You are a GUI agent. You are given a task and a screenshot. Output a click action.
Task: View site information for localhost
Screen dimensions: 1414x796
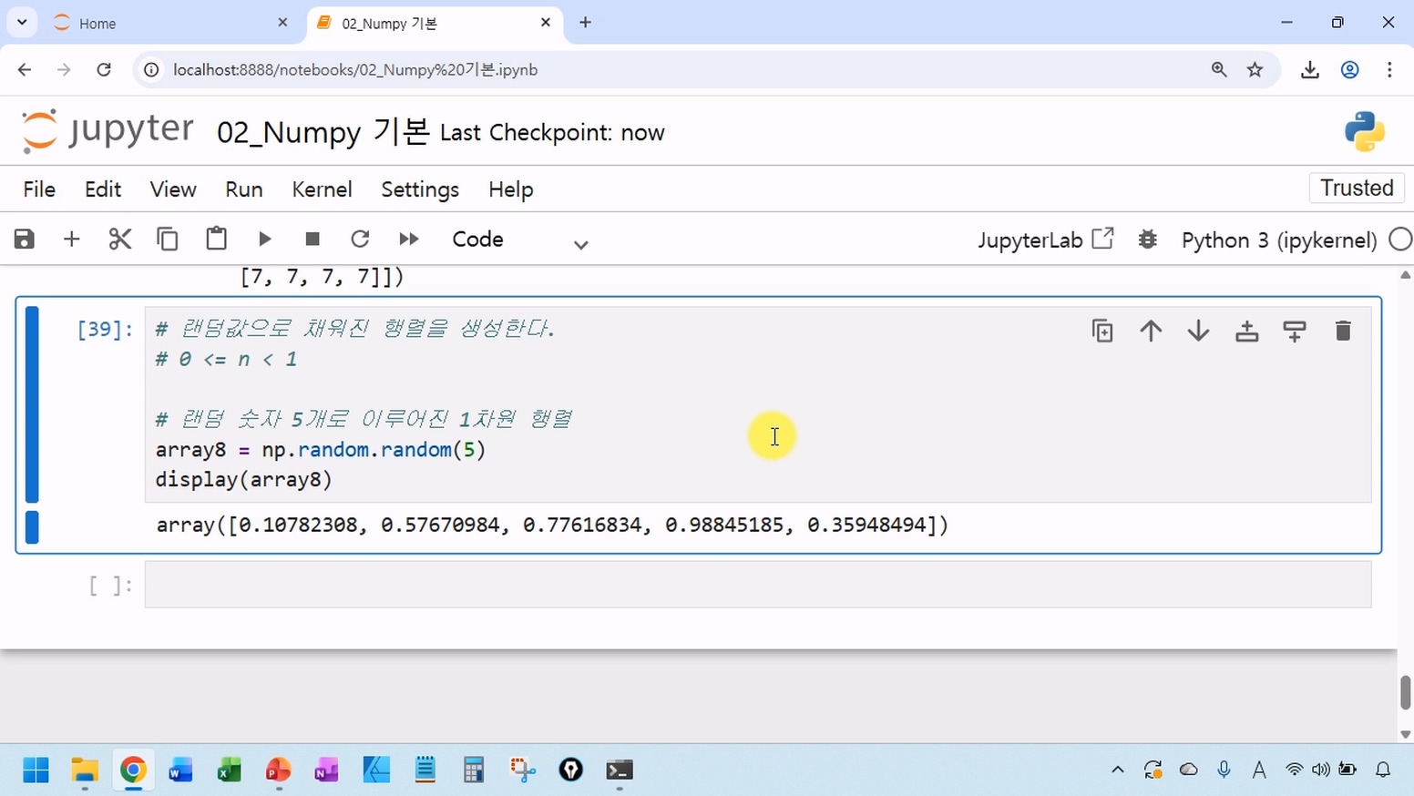pos(152,69)
